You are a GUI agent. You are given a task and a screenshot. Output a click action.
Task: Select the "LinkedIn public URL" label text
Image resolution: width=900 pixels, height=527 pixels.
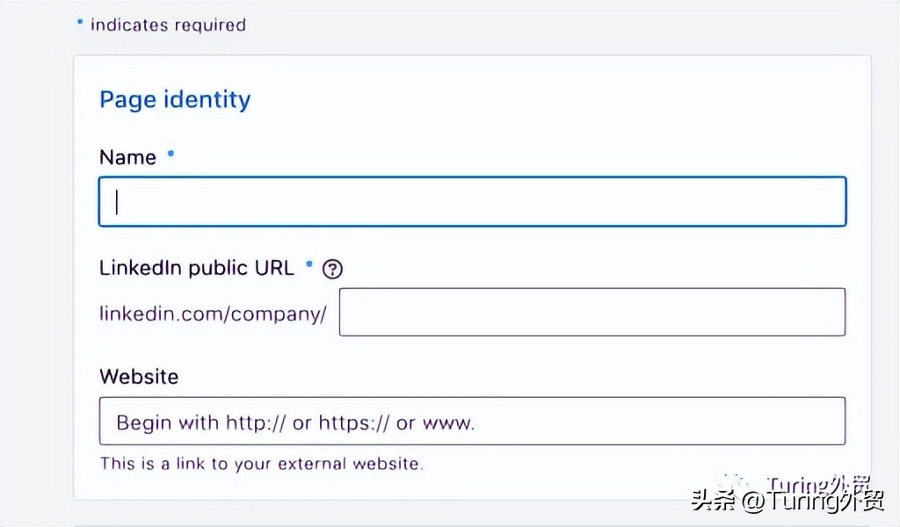coord(197,268)
